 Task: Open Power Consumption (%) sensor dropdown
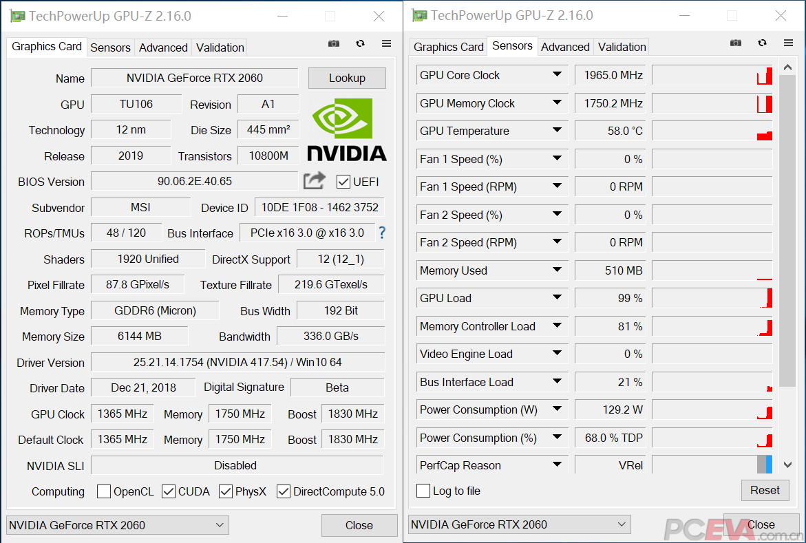557,437
